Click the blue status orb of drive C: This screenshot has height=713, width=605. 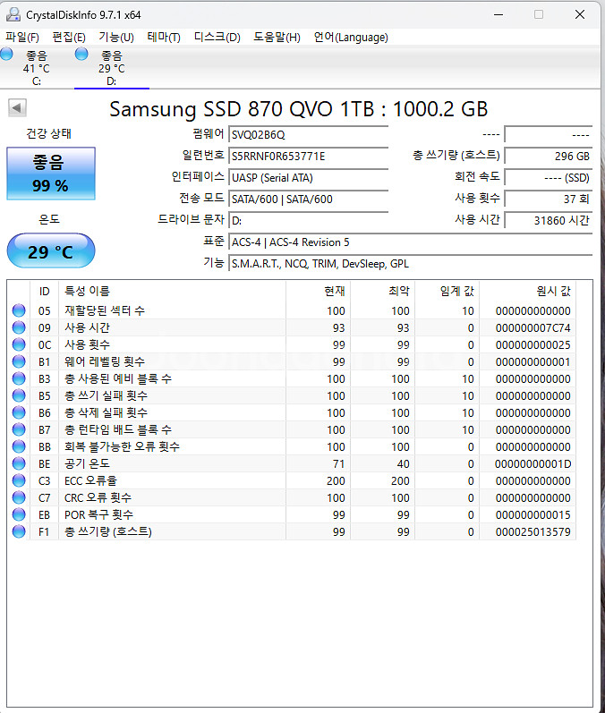click(7, 55)
